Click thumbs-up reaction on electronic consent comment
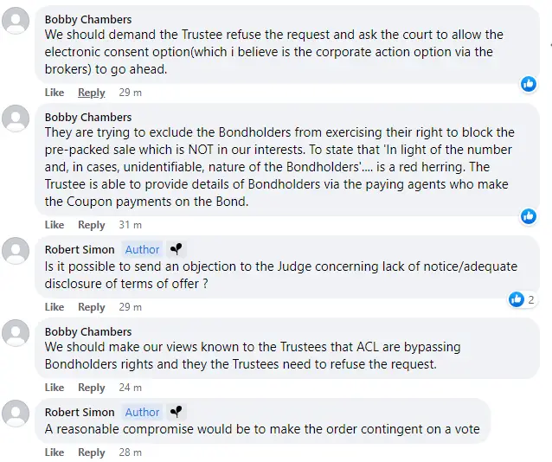The width and height of the screenshot is (552, 462). (x=529, y=84)
